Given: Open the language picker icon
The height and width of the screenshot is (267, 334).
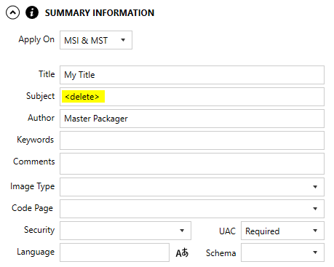Looking at the screenshot, I should (x=182, y=252).
